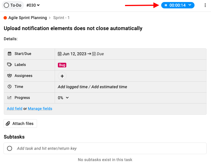Click the start date calendar icon
This screenshot has width=211, height=166.
pyautogui.click(x=59, y=54)
